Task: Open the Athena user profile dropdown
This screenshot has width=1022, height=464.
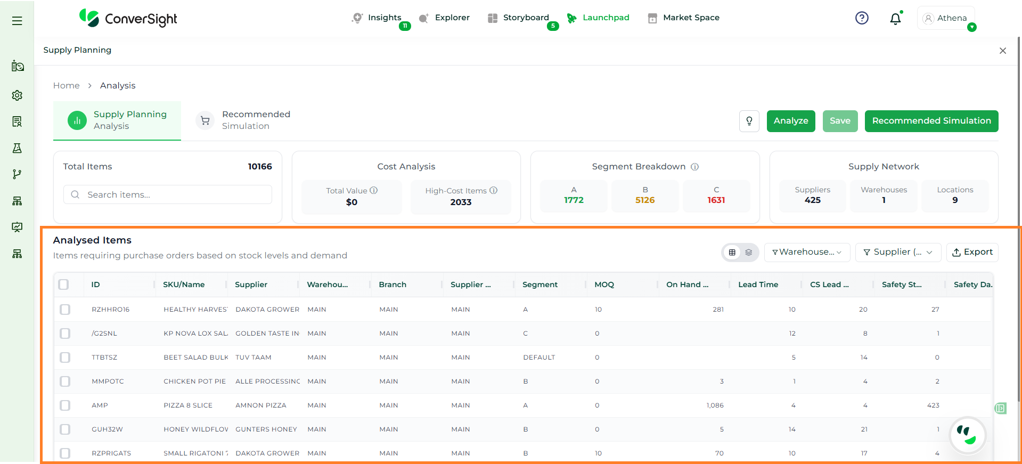Action: click(946, 18)
